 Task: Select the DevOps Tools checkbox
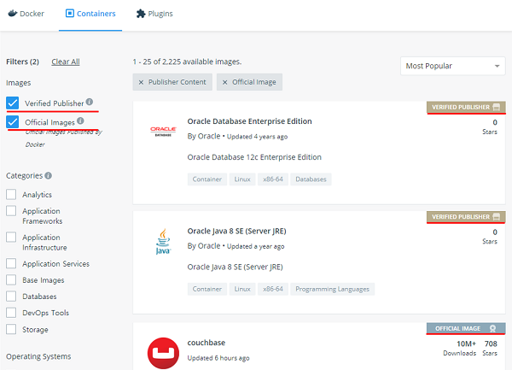point(11,313)
